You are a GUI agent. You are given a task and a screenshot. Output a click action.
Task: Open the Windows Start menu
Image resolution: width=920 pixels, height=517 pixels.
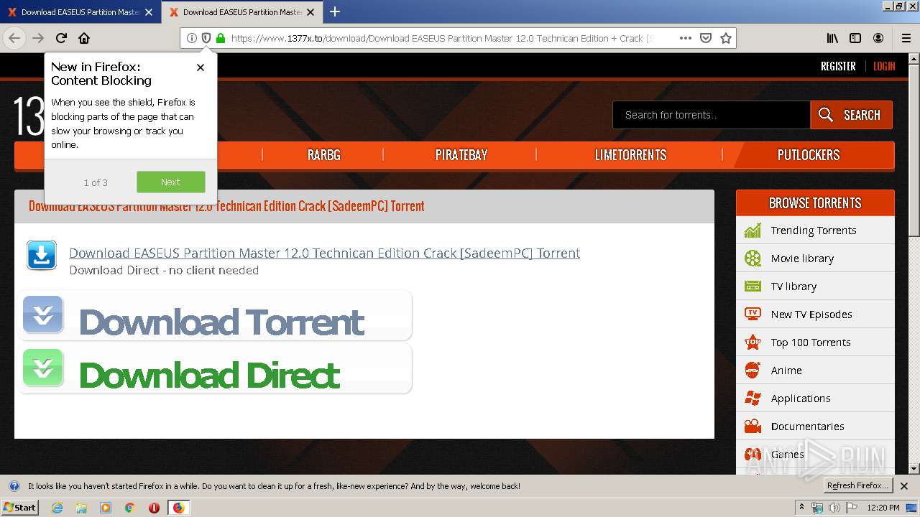coord(19,508)
